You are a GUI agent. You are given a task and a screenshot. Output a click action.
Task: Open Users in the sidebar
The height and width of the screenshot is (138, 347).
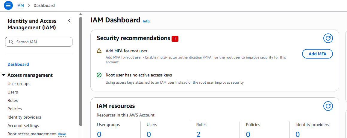coord(13,92)
